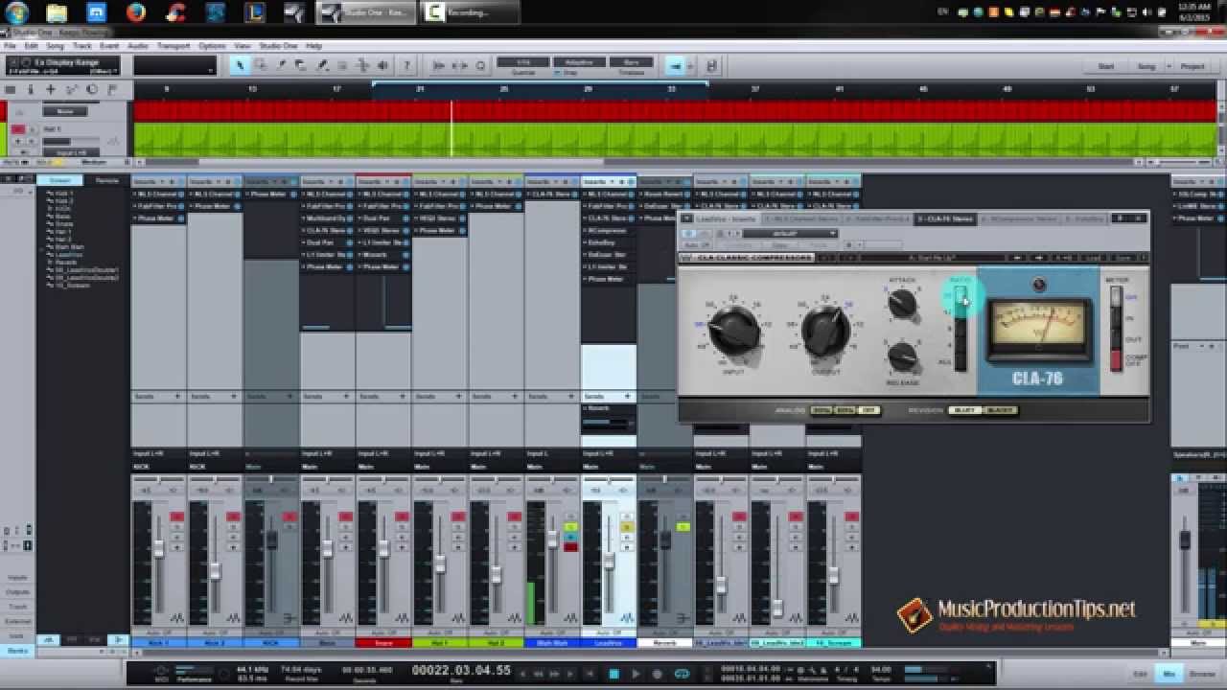
Task: Select the Split tool
Action: 282,65
